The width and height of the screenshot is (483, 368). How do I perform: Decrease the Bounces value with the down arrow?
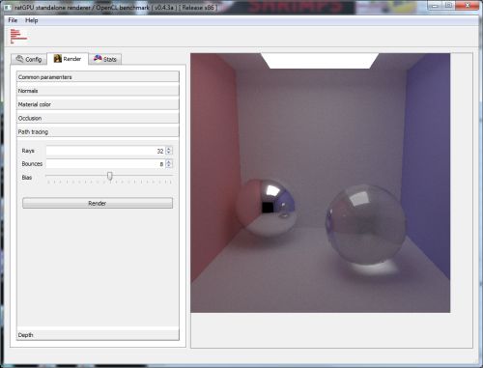(x=169, y=166)
